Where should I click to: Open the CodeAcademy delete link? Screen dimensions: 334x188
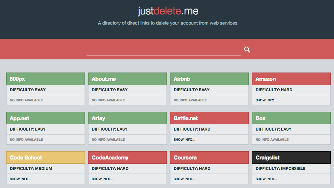coord(110,157)
